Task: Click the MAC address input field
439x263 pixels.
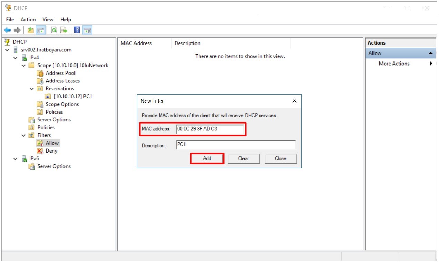Action: point(210,129)
